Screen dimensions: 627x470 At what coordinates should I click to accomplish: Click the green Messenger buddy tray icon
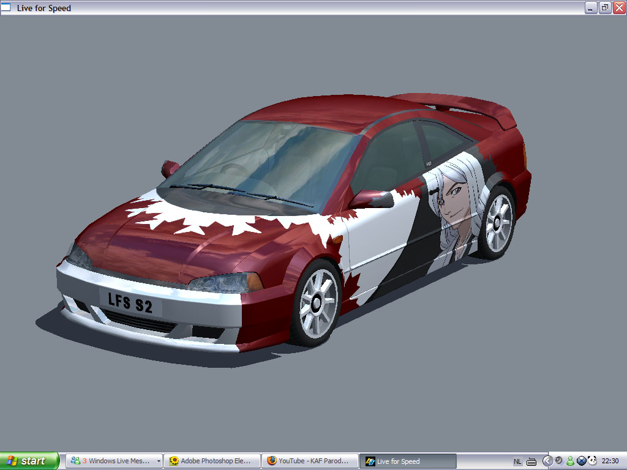click(x=570, y=461)
